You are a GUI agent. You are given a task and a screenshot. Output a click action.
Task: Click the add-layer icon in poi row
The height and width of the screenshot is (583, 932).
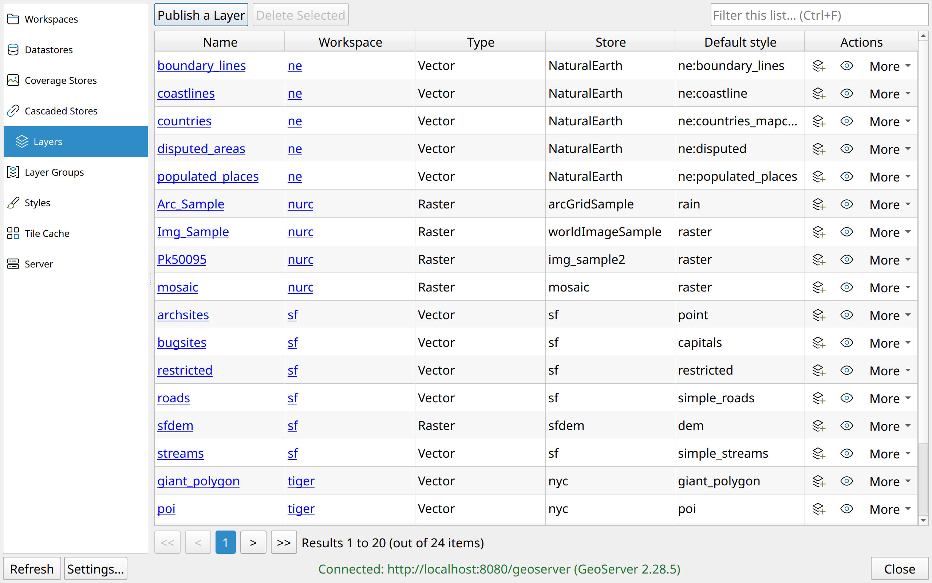819,509
